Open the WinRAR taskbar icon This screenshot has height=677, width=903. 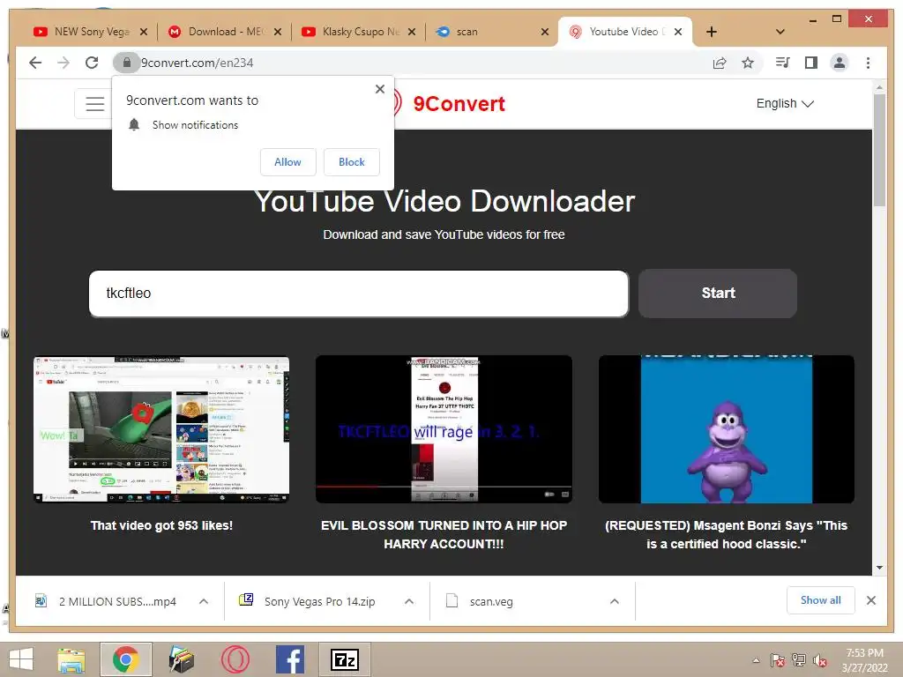click(181, 659)
